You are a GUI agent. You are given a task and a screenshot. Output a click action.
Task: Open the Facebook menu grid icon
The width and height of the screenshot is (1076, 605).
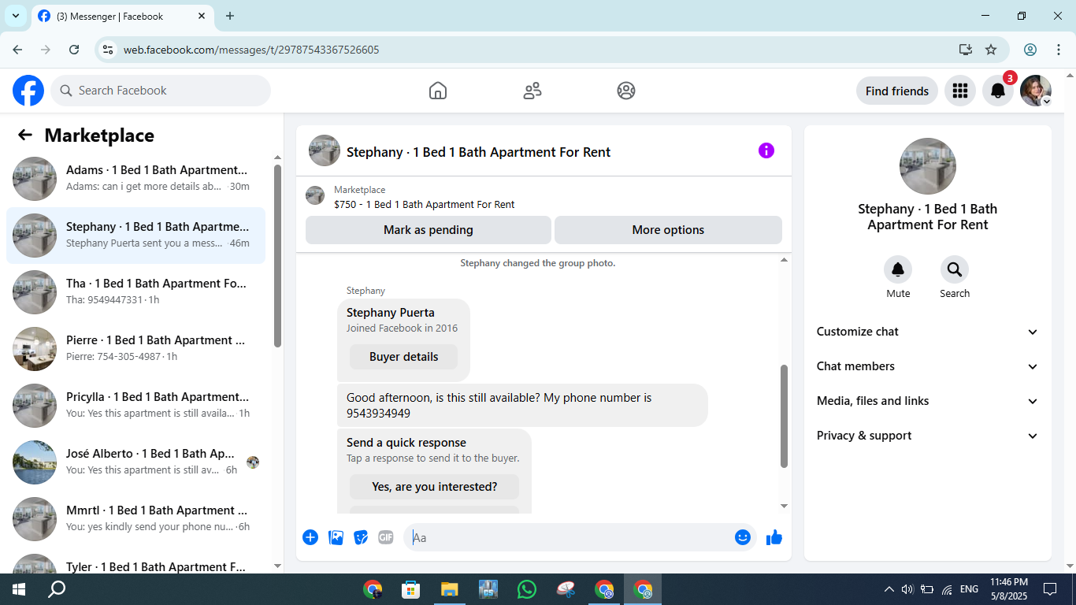tap(959, 91)
